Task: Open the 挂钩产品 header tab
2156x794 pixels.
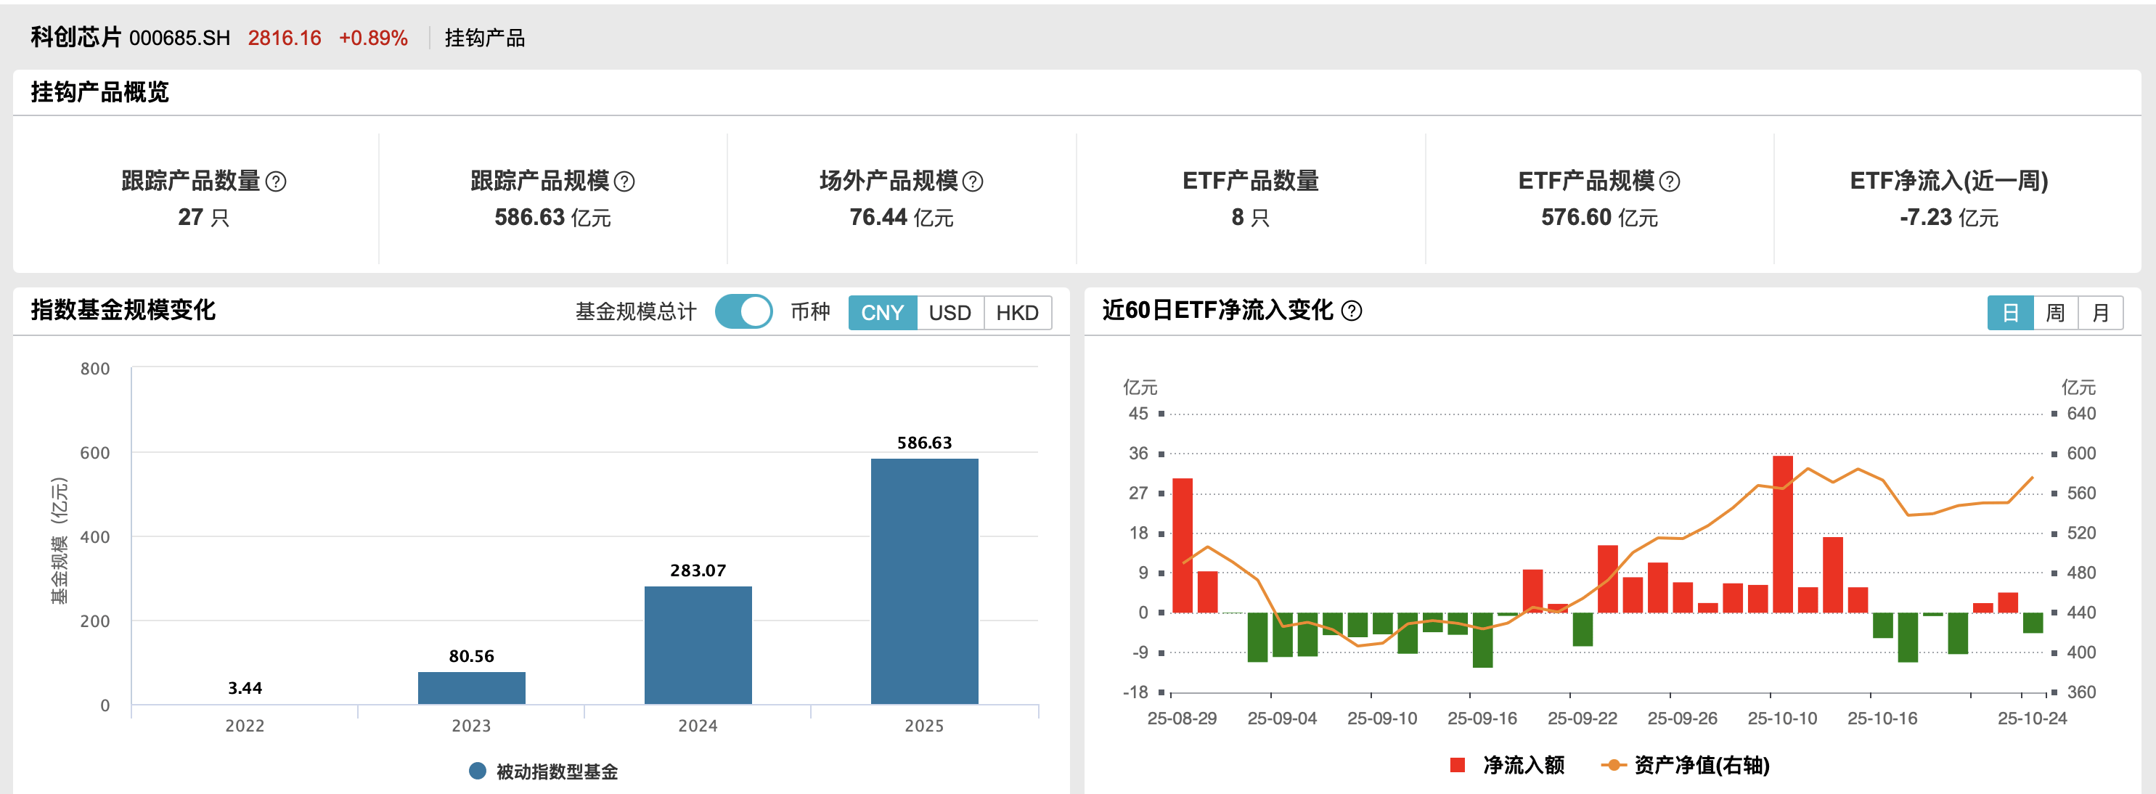Action: pyautogui.click(x=485, y=38)
